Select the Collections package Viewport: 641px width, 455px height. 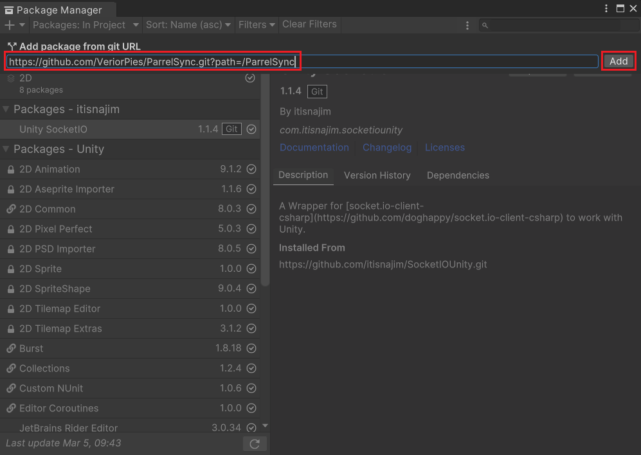(x=130, y=368)
